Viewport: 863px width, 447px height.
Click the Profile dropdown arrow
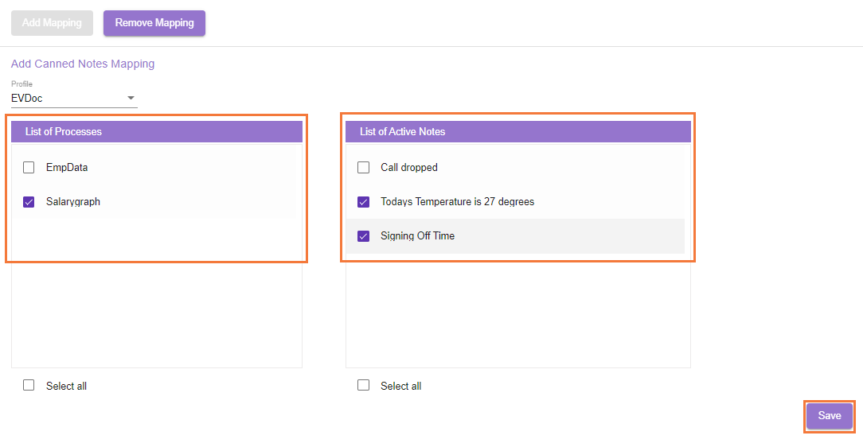point(131,99)
